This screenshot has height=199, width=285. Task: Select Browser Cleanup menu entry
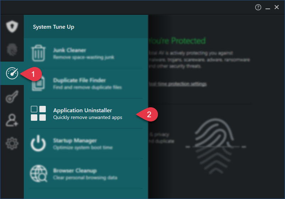pyautogui.click(x=86, y=174)
